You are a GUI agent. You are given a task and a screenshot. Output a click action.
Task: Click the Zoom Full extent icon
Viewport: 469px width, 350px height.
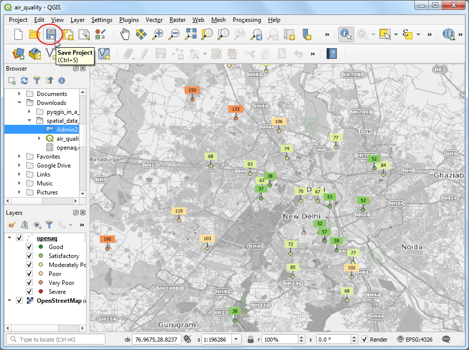pyautogui.click(x=190, y=34)
